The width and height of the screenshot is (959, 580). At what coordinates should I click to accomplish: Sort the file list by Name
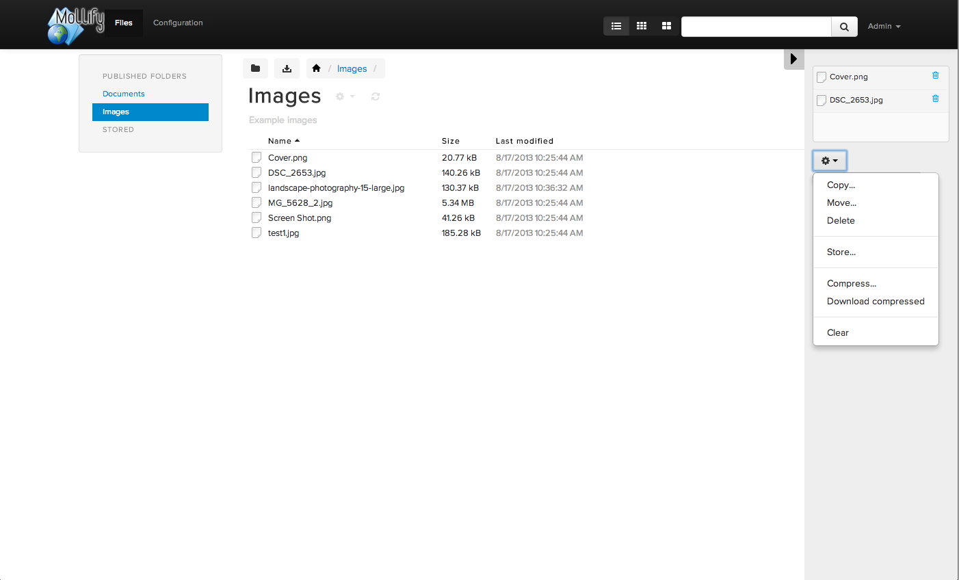(x=284, y=141)
